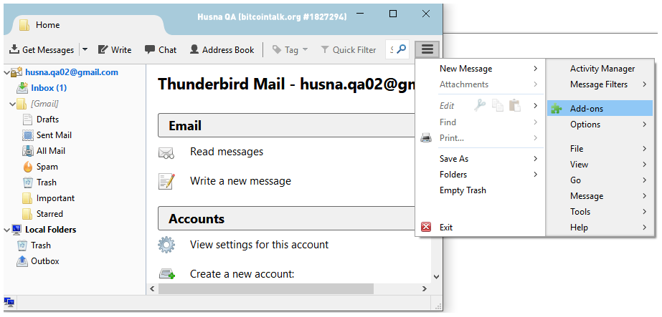Open the Important folder
The width and height of the screenshot is (662, 317).
coord(55,198)
